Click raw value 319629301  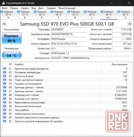[x=121, y=95]
